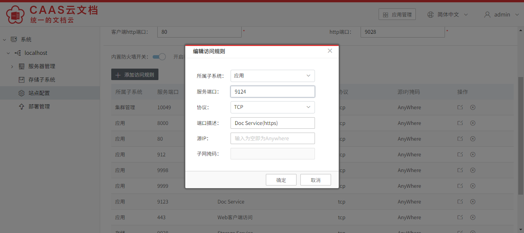Confirm with the 确定 button
This screenshot has height=233, width=524.
pyautogui.click(x=281, y=180)
